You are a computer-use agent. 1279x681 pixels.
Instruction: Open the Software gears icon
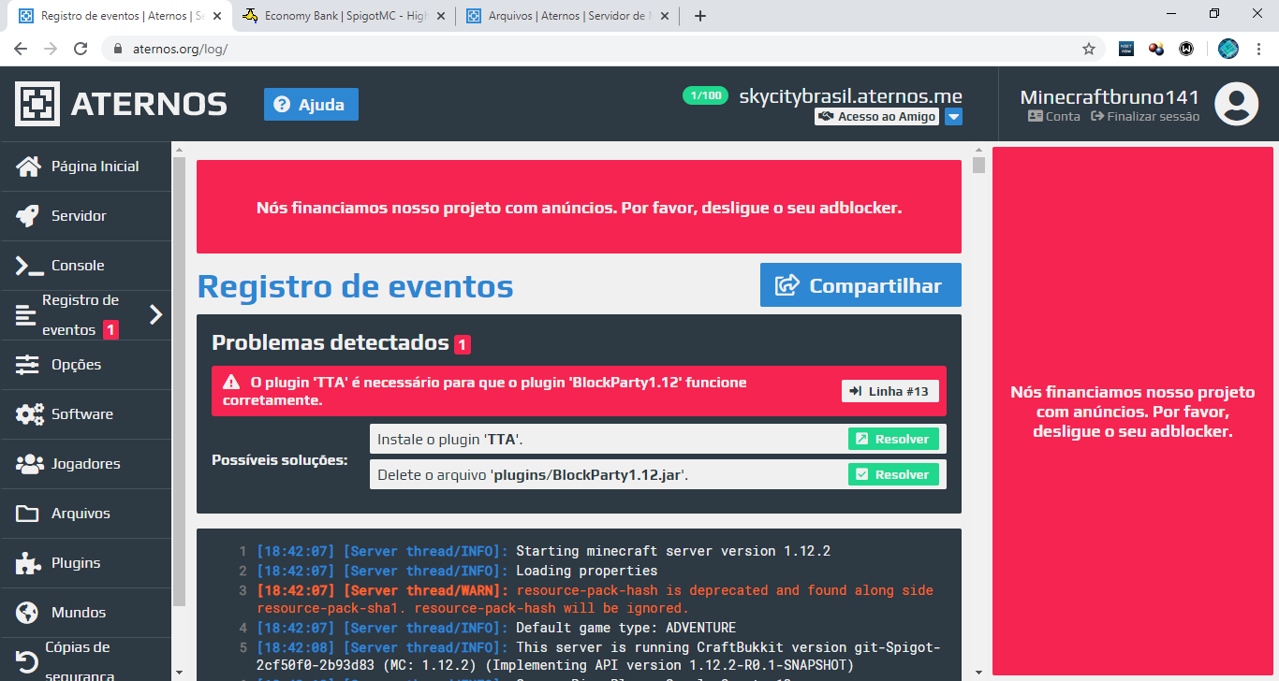(30, 414)
